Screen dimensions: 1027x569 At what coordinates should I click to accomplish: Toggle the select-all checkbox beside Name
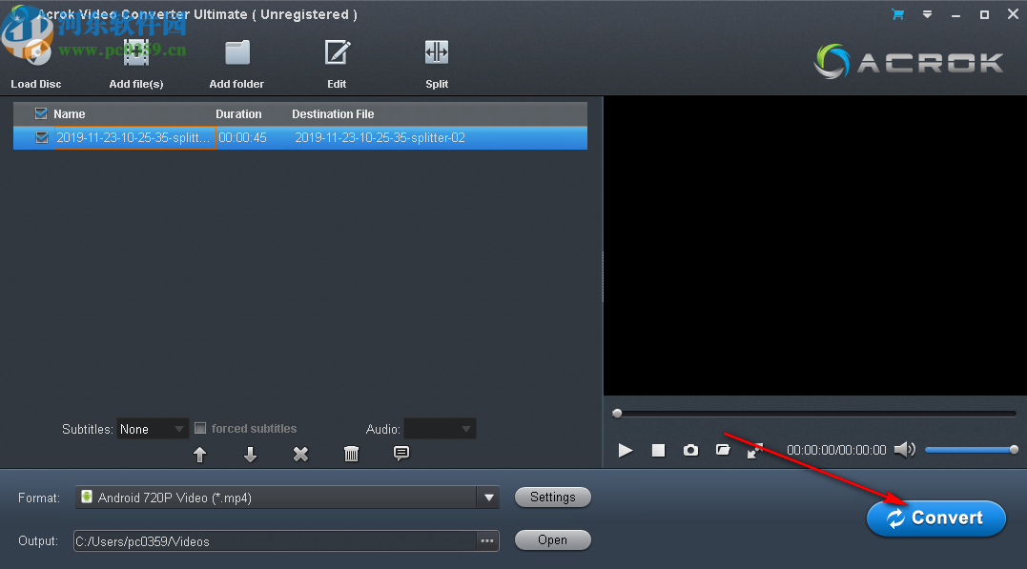click(x=40, y=112)
